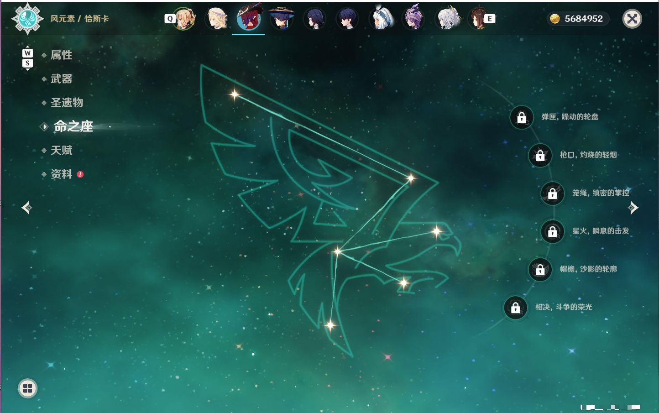
Task: Go to next character with right arrow
Action: pos(633,208)
